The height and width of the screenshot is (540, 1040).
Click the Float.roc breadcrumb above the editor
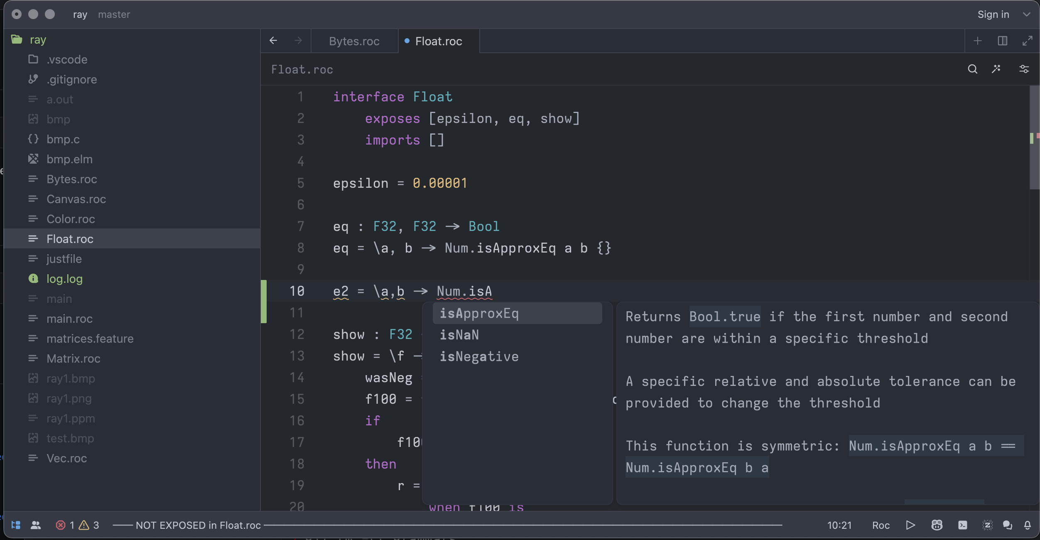[302, 69]
